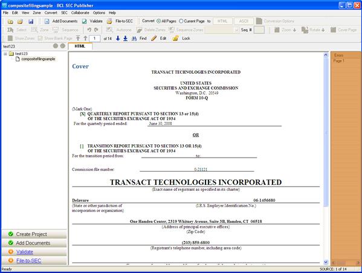Click the Edit pencil icon

click(154, 38)
